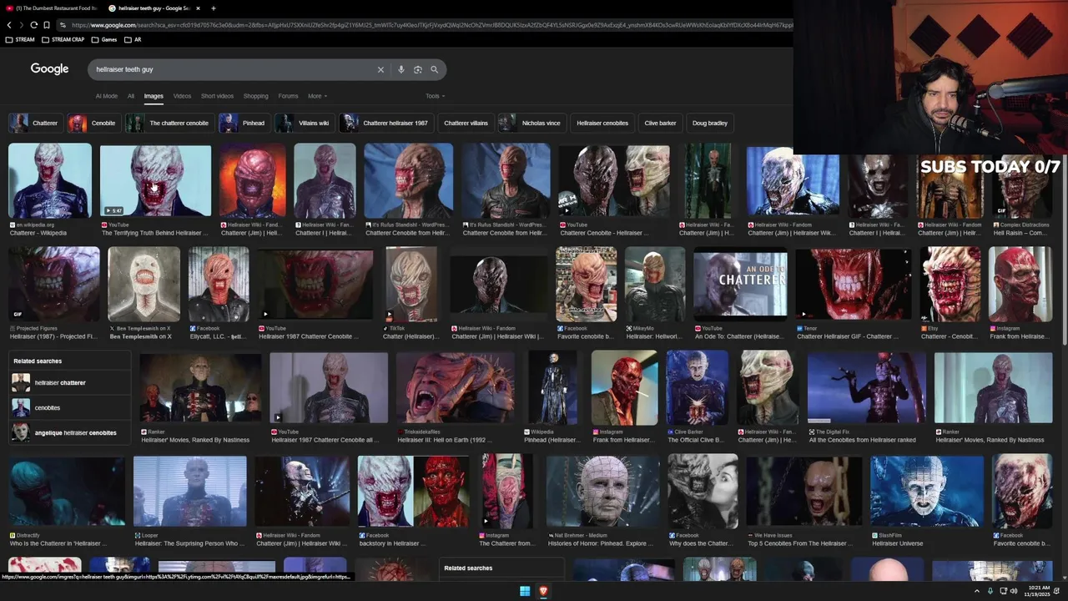Viewport: 1068px width, 601px height.
Task: Open a new browser tab with plus
Action: (x=213, y=8)
